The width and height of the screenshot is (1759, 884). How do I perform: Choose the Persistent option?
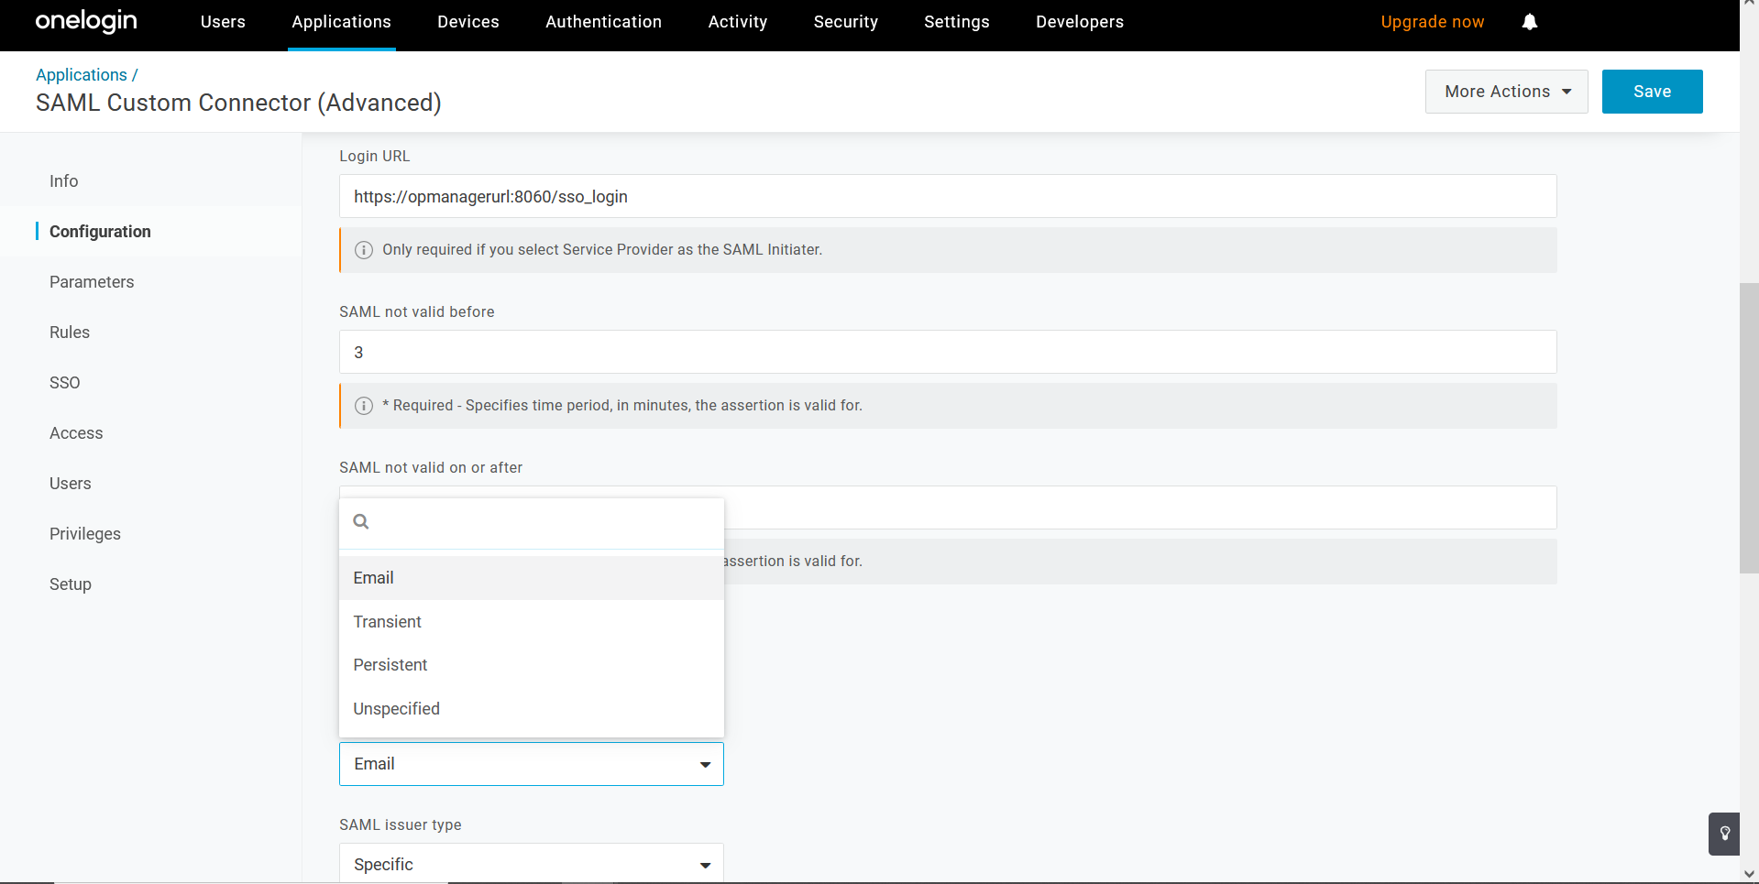click(x=390, y=665)
